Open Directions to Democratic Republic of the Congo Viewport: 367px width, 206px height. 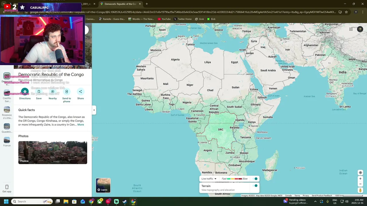coord(25,92)
